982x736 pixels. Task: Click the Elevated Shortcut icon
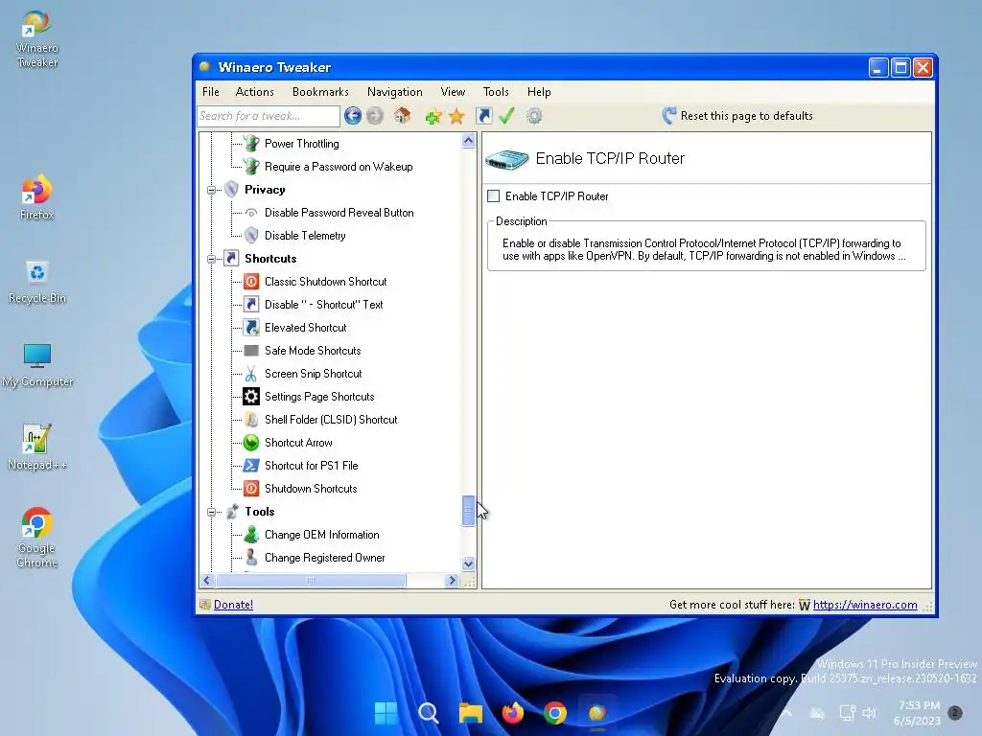[x=251, y=328]
